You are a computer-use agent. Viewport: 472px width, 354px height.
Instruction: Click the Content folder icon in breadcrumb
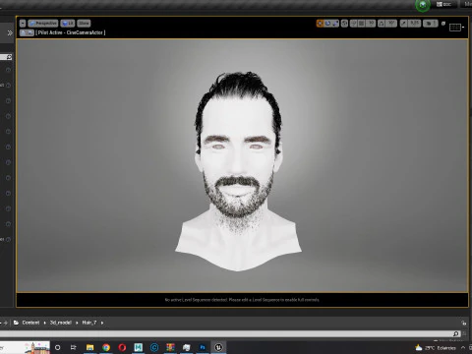tap(16, 323)
